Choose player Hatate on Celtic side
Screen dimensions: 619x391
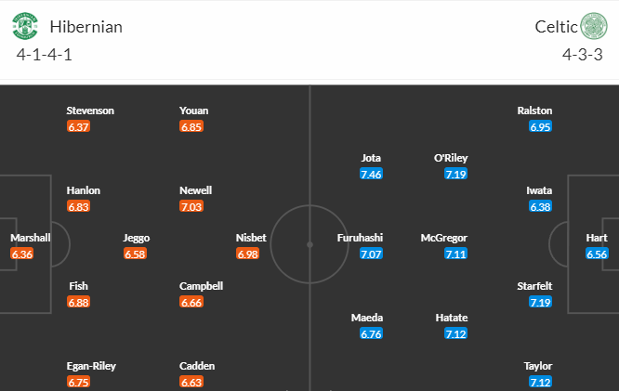pos(451,318)
